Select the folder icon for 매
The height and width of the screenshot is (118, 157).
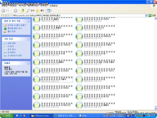click(37, 54)
